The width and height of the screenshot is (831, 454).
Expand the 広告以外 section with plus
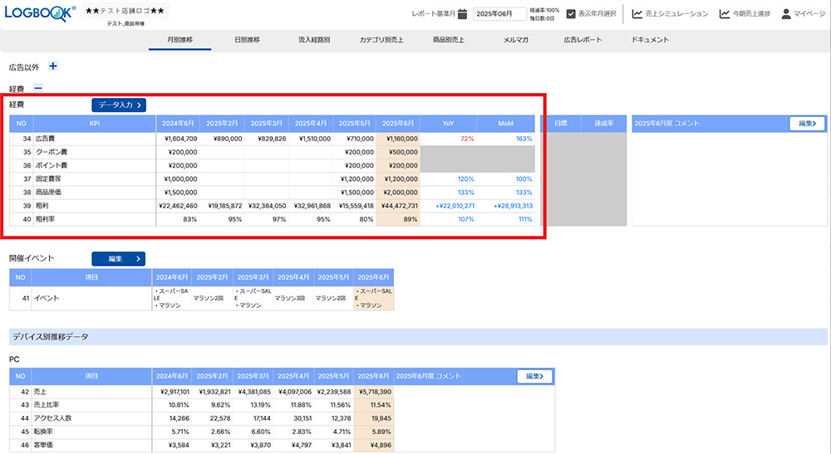pos(53,66)
